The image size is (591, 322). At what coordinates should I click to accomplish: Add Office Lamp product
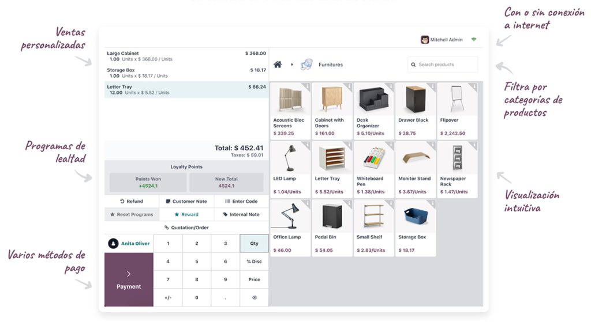291,228
